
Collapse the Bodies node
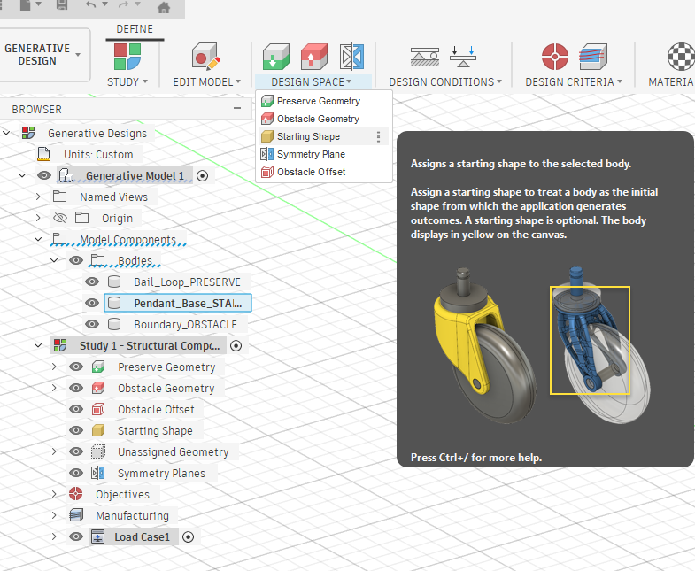pyautogui.click(x=54, y=260)
